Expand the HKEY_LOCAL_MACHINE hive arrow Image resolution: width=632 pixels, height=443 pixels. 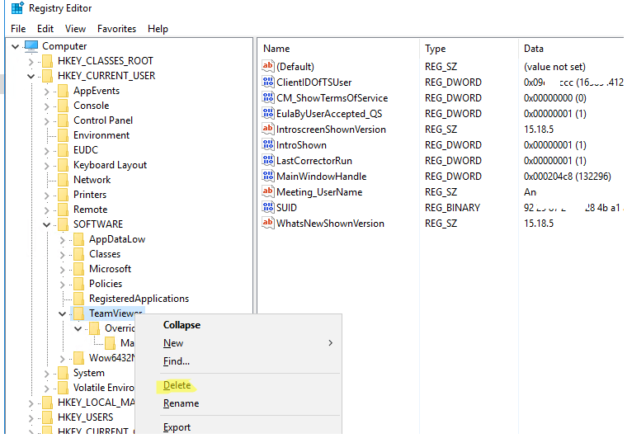31,403
